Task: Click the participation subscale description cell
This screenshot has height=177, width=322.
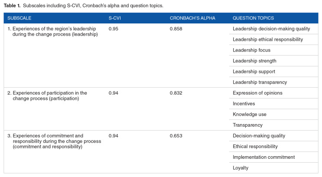Action: click(48, 95)
